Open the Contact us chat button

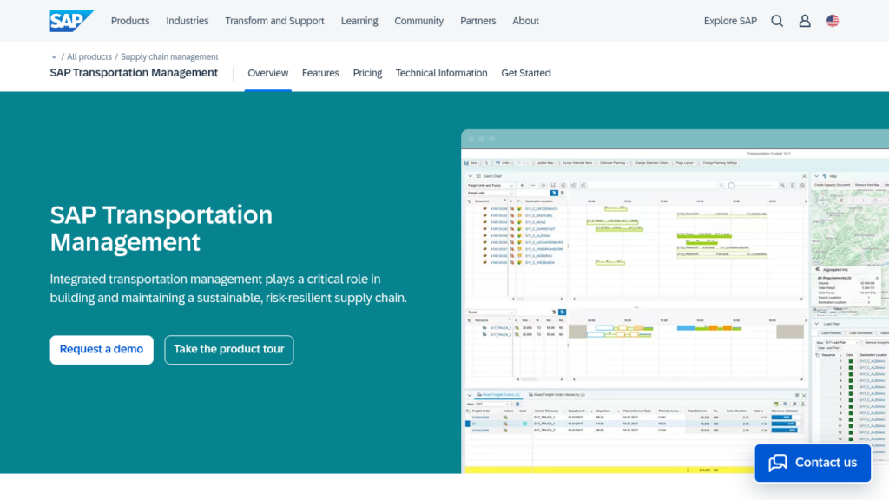pyautogui.click(x=813, y=463)
